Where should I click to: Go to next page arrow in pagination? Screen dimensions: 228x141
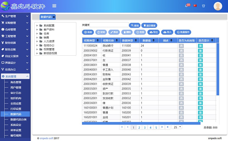click(162, 127)
